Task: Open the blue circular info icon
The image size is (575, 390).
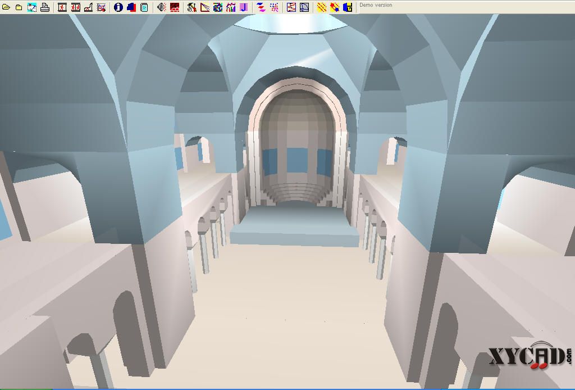Action: pos(118,7)
